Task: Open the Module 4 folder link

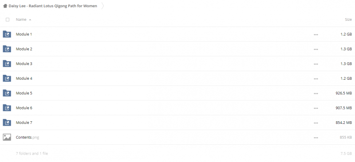Action: coord(24,78)
